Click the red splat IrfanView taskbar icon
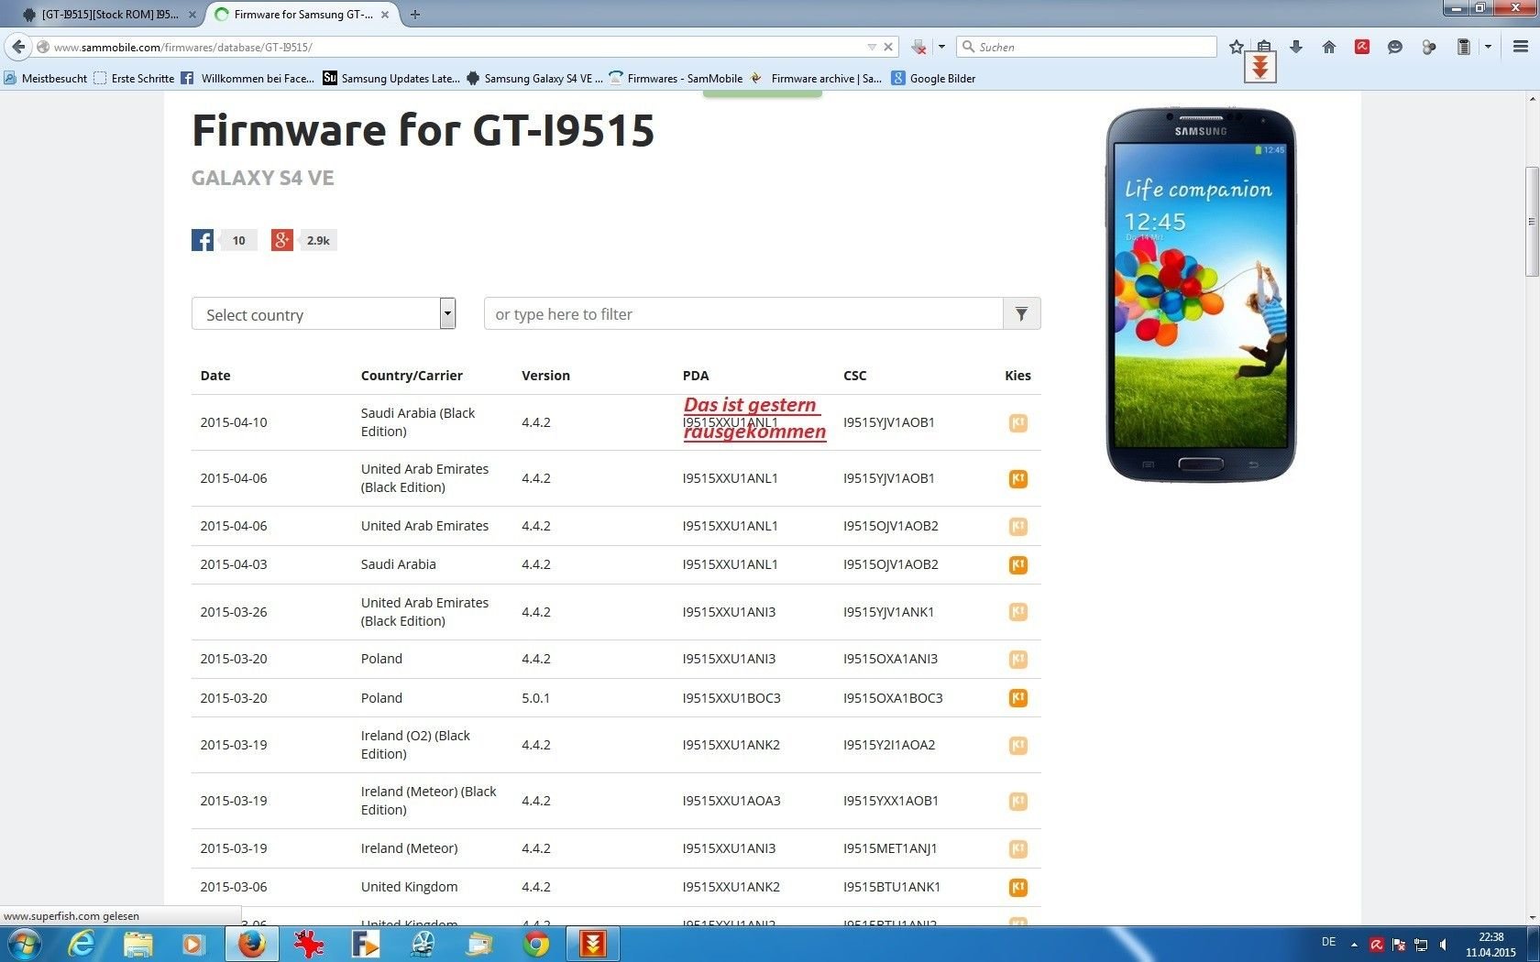This screenshot has width=1540, height=962. (309, 944)
